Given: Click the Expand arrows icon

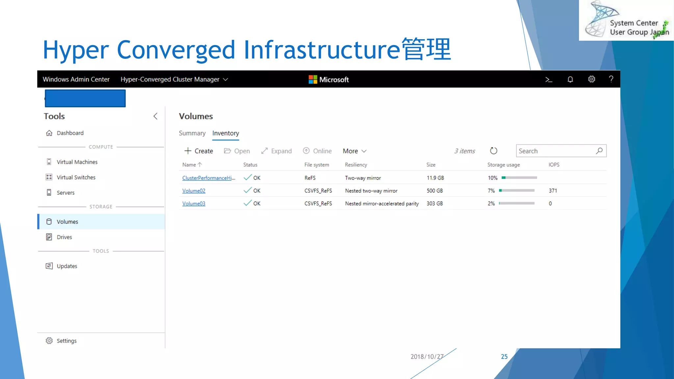Looking at the screenshot, I should (264, 151).
